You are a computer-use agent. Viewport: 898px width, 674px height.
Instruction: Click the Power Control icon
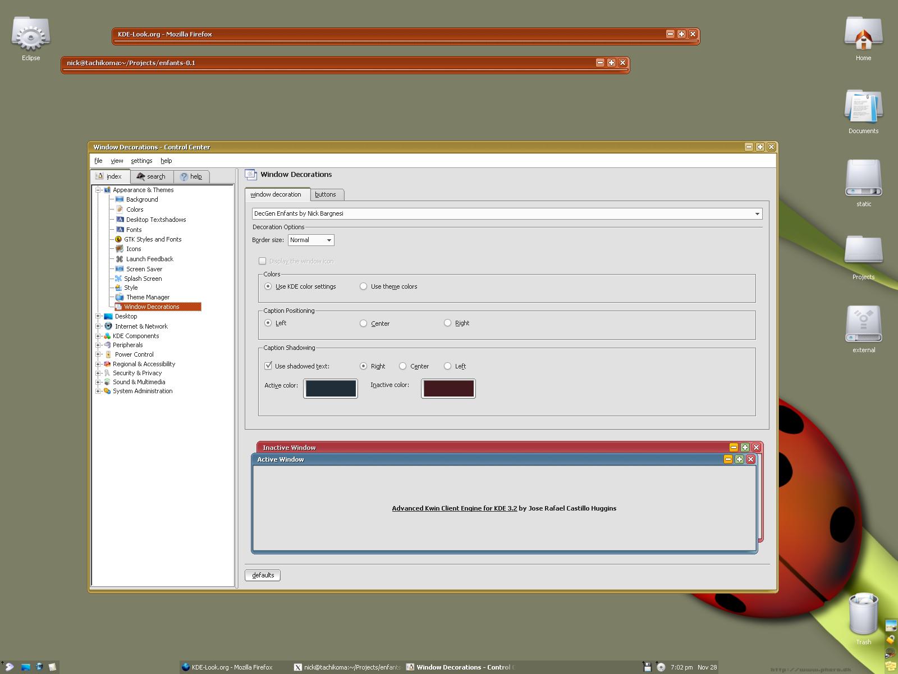click(x=108, y=354)
